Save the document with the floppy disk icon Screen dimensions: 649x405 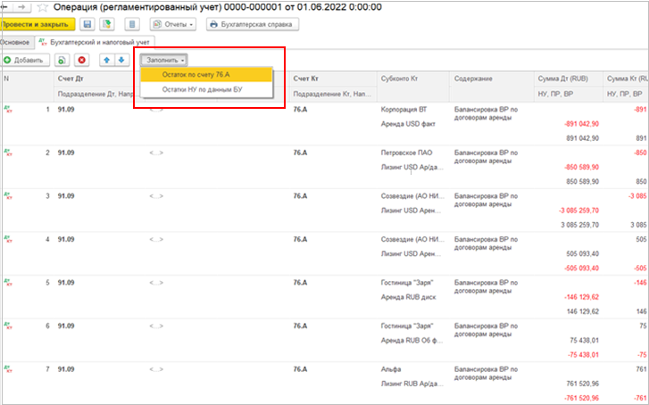(x=87, y=24)
